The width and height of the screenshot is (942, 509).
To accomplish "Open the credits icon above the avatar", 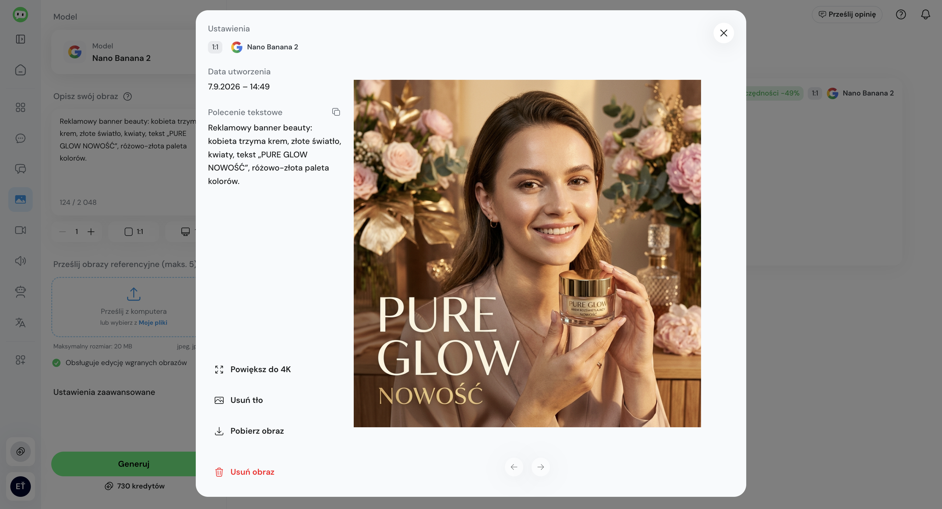I will tap(21, 451).
